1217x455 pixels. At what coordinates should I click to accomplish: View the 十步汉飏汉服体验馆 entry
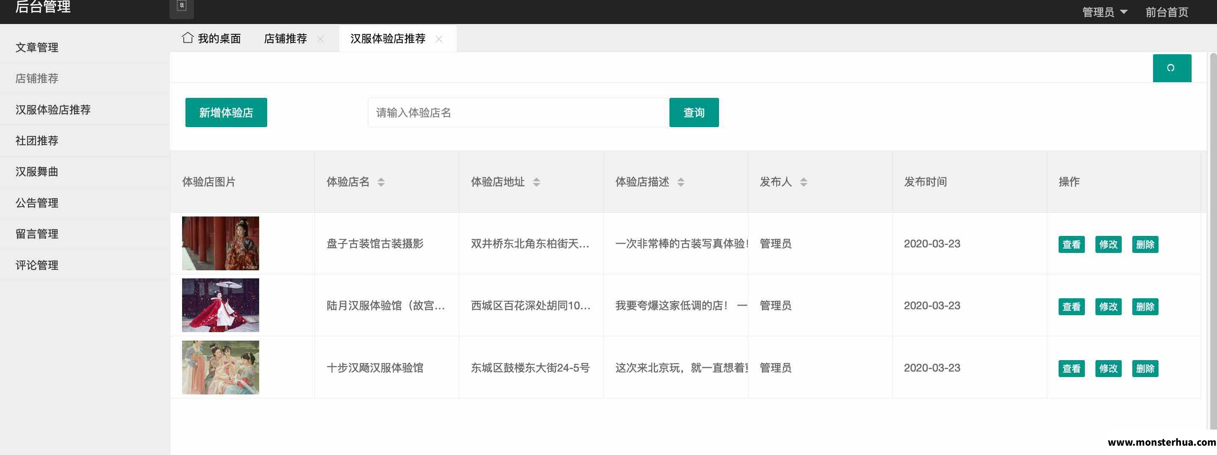click(1071, 369)
